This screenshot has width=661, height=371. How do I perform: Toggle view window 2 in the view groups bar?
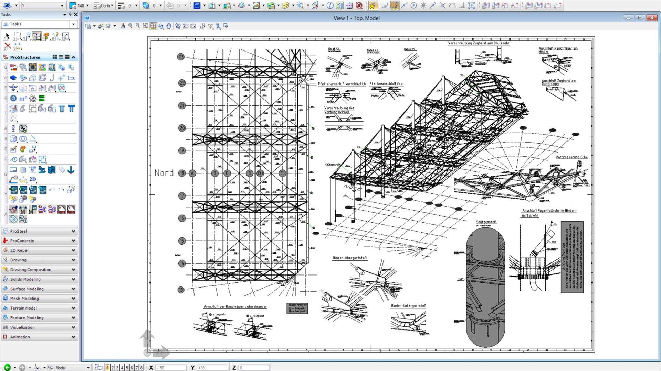tap(112, 367)
